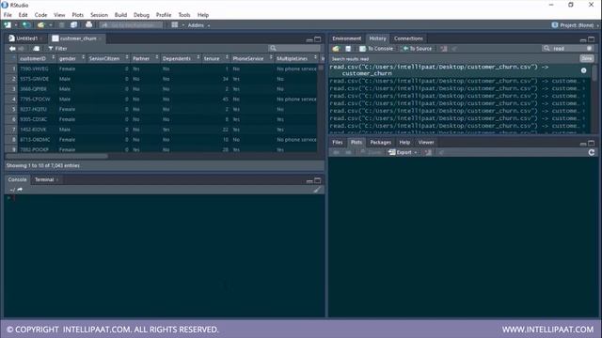The width and height of the screenshot is (602, 338).
Task: Maximize the data viewer source pane
Action: click(318, 39)
